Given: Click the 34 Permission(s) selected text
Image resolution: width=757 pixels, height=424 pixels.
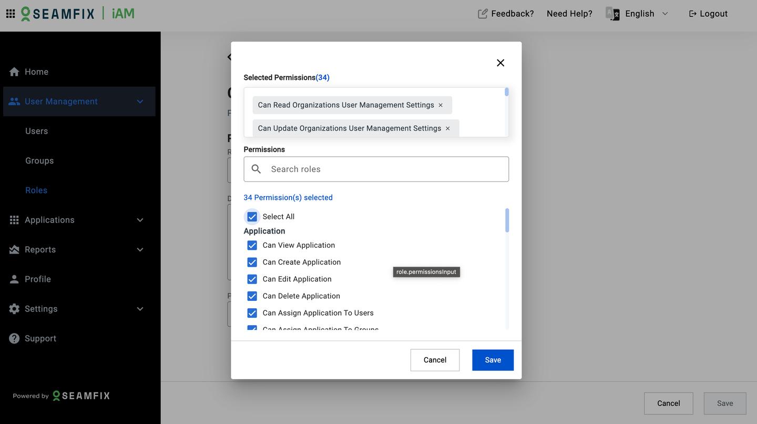Looking at the screenshot, I should point(288,198).
